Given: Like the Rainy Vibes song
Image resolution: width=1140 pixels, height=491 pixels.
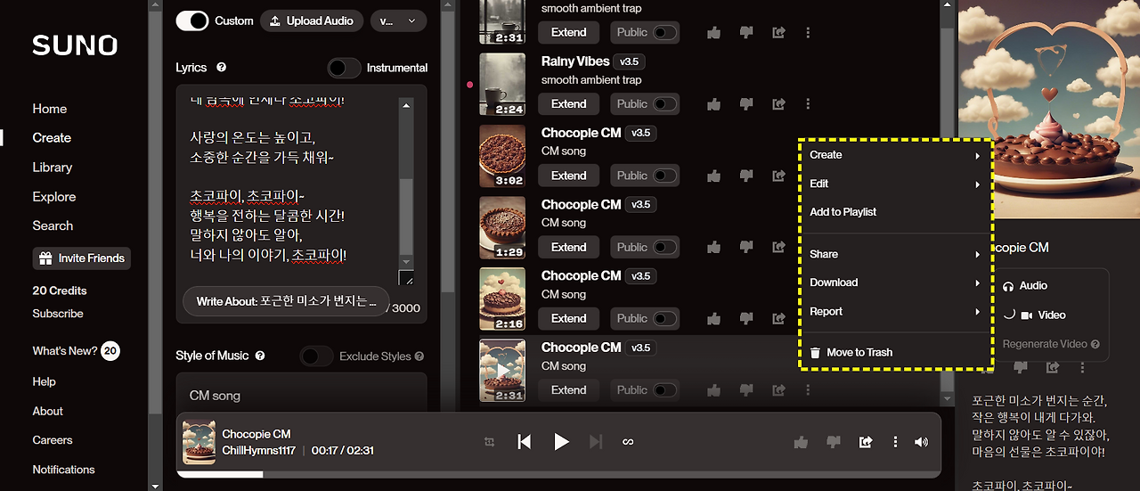Looking at the screenshot, I should click(713, 104).
